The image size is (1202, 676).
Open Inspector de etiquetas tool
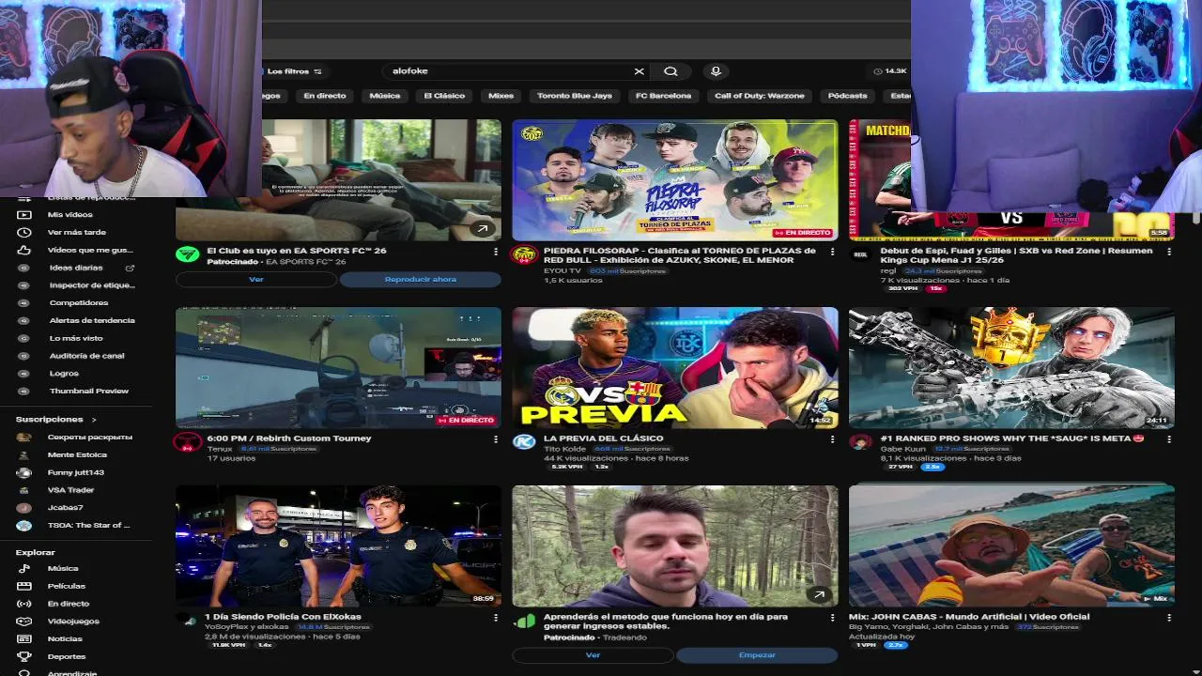tap(92, 285)
